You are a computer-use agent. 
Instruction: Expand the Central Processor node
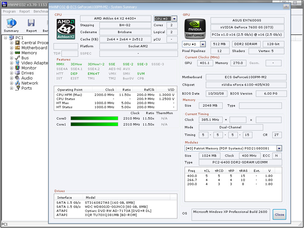click(11, 43)
